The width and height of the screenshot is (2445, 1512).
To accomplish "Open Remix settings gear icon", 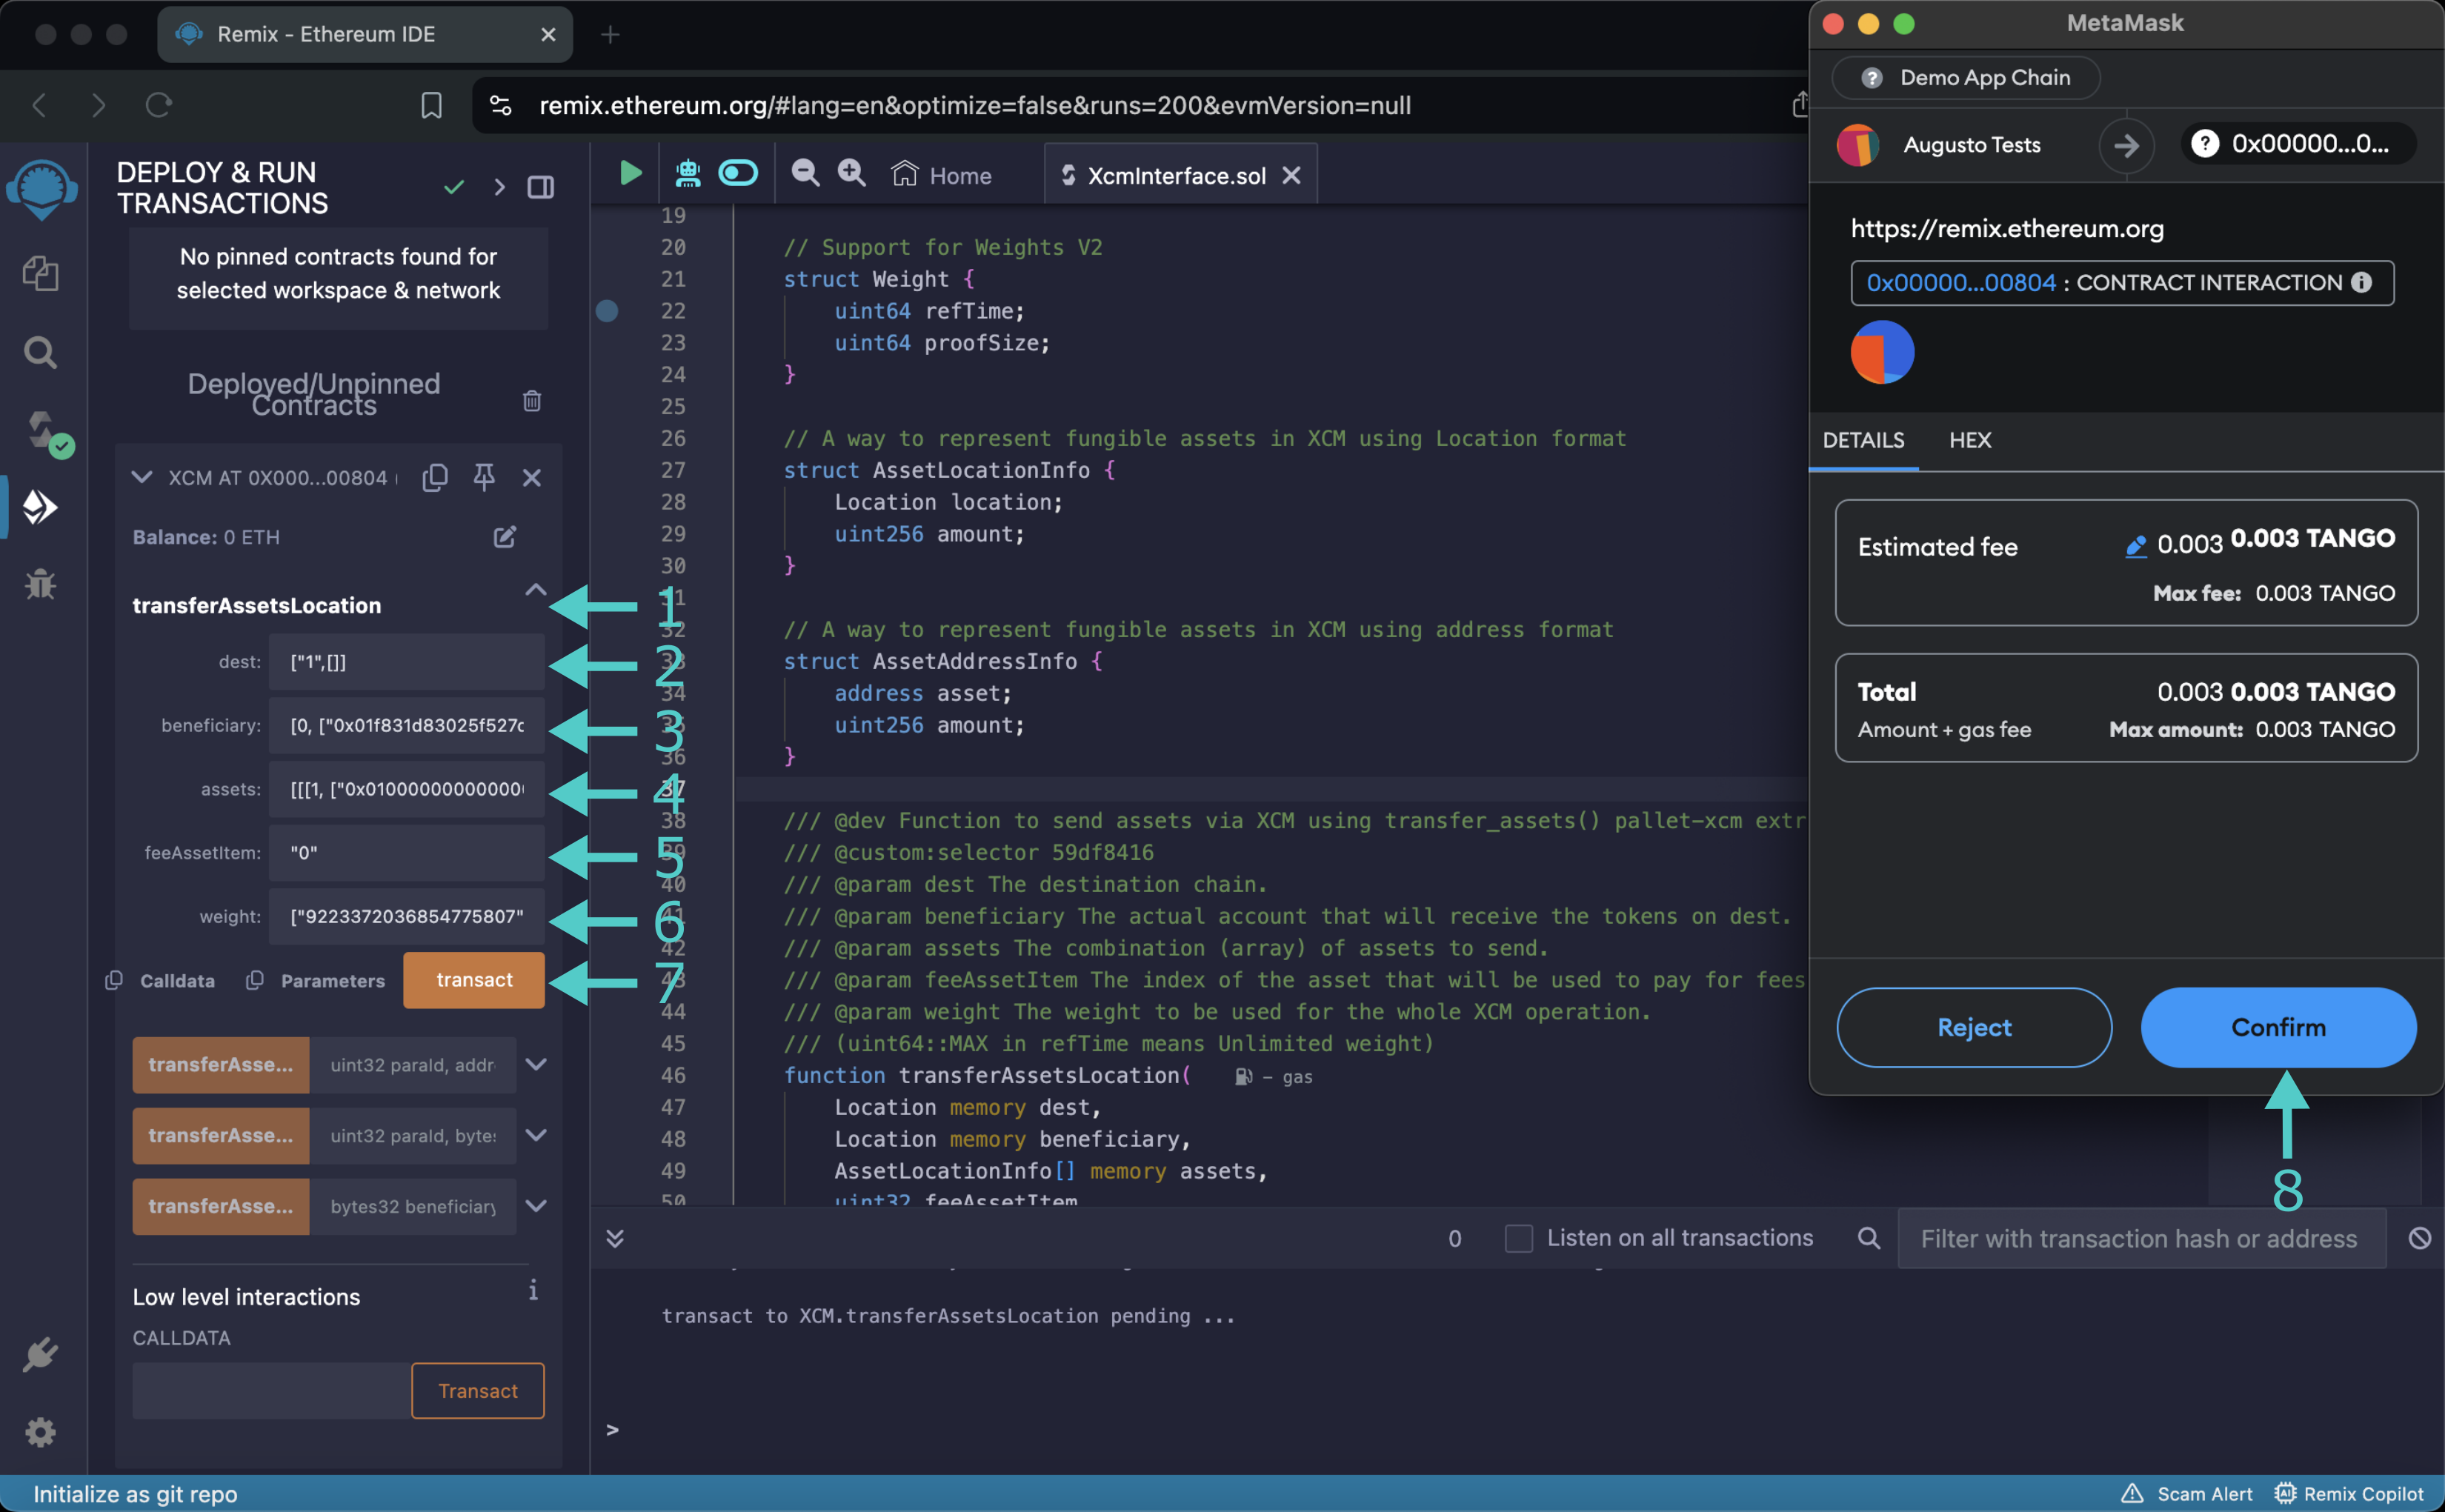I will [40, 1432].
